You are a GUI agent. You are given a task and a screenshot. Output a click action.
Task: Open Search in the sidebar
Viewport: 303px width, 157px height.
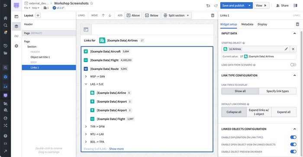tap(5, 25)
